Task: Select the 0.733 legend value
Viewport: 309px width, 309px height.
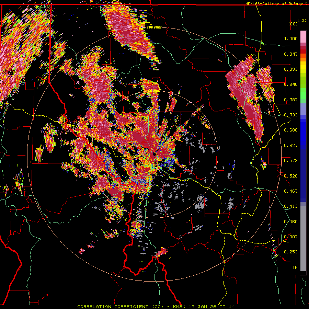Action: 291,115
